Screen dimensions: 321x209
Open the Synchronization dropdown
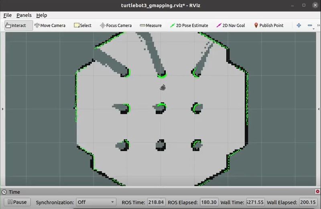click(96, 202)
